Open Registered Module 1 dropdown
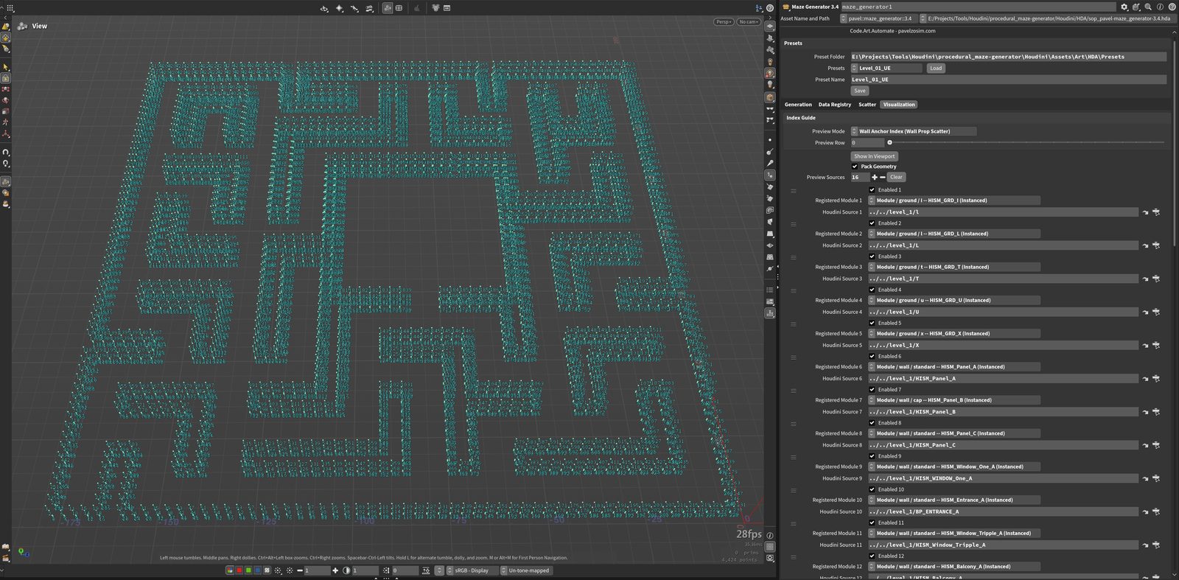This screenshot has height=580, width=1179. pos(954,200)
